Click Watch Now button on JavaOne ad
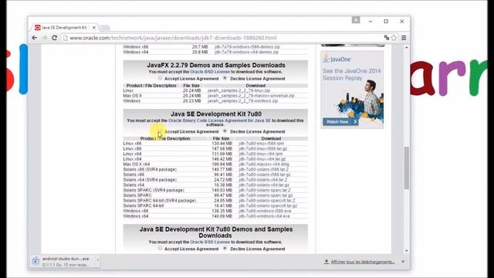 [x=340, y=122]
